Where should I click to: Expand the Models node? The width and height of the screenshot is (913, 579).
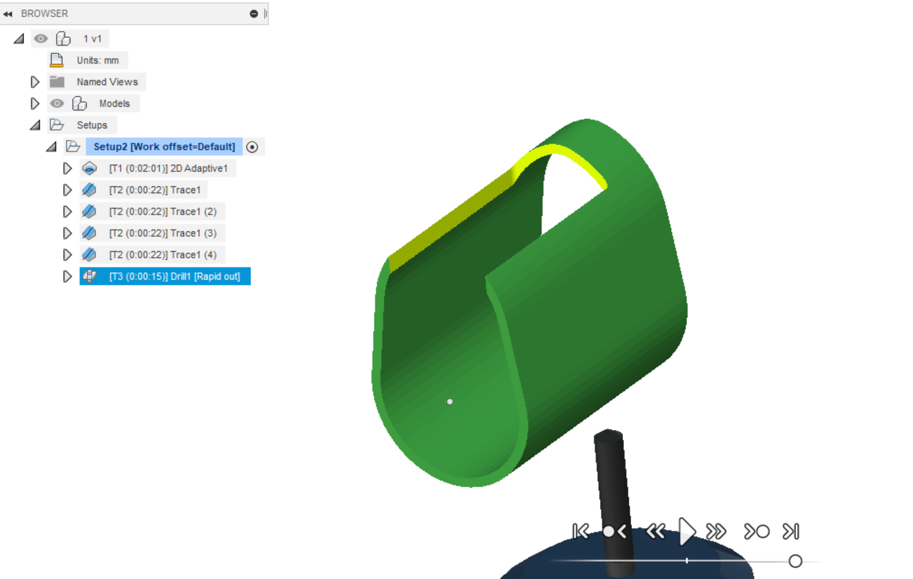click(35, 103)
